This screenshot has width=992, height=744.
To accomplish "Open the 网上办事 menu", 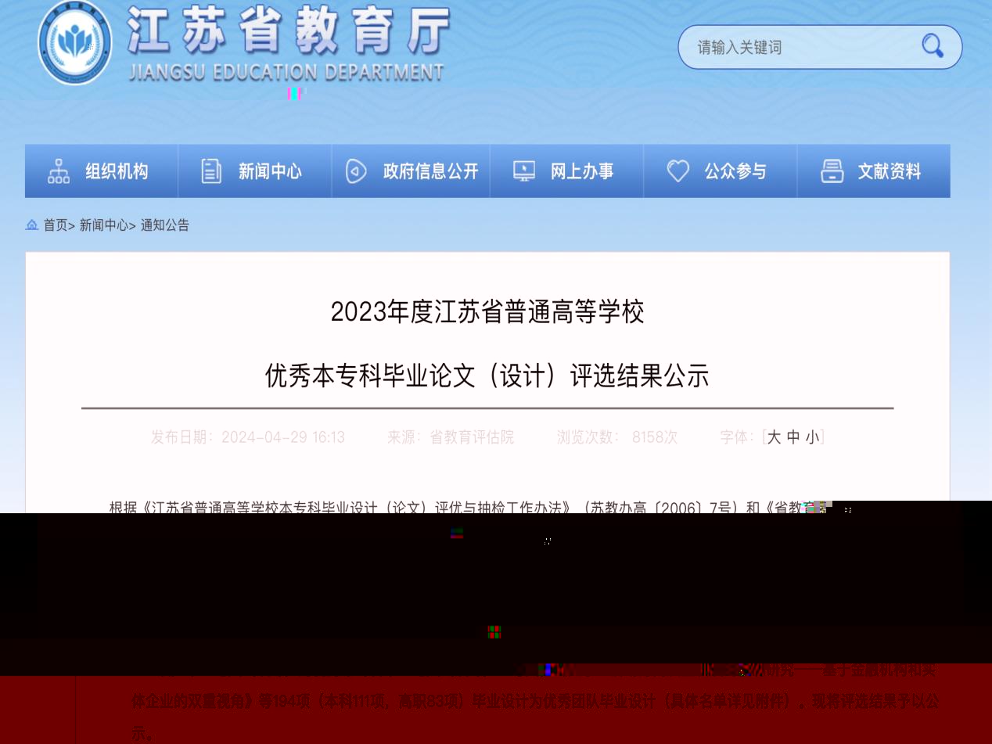I will [x=566, y=171].
